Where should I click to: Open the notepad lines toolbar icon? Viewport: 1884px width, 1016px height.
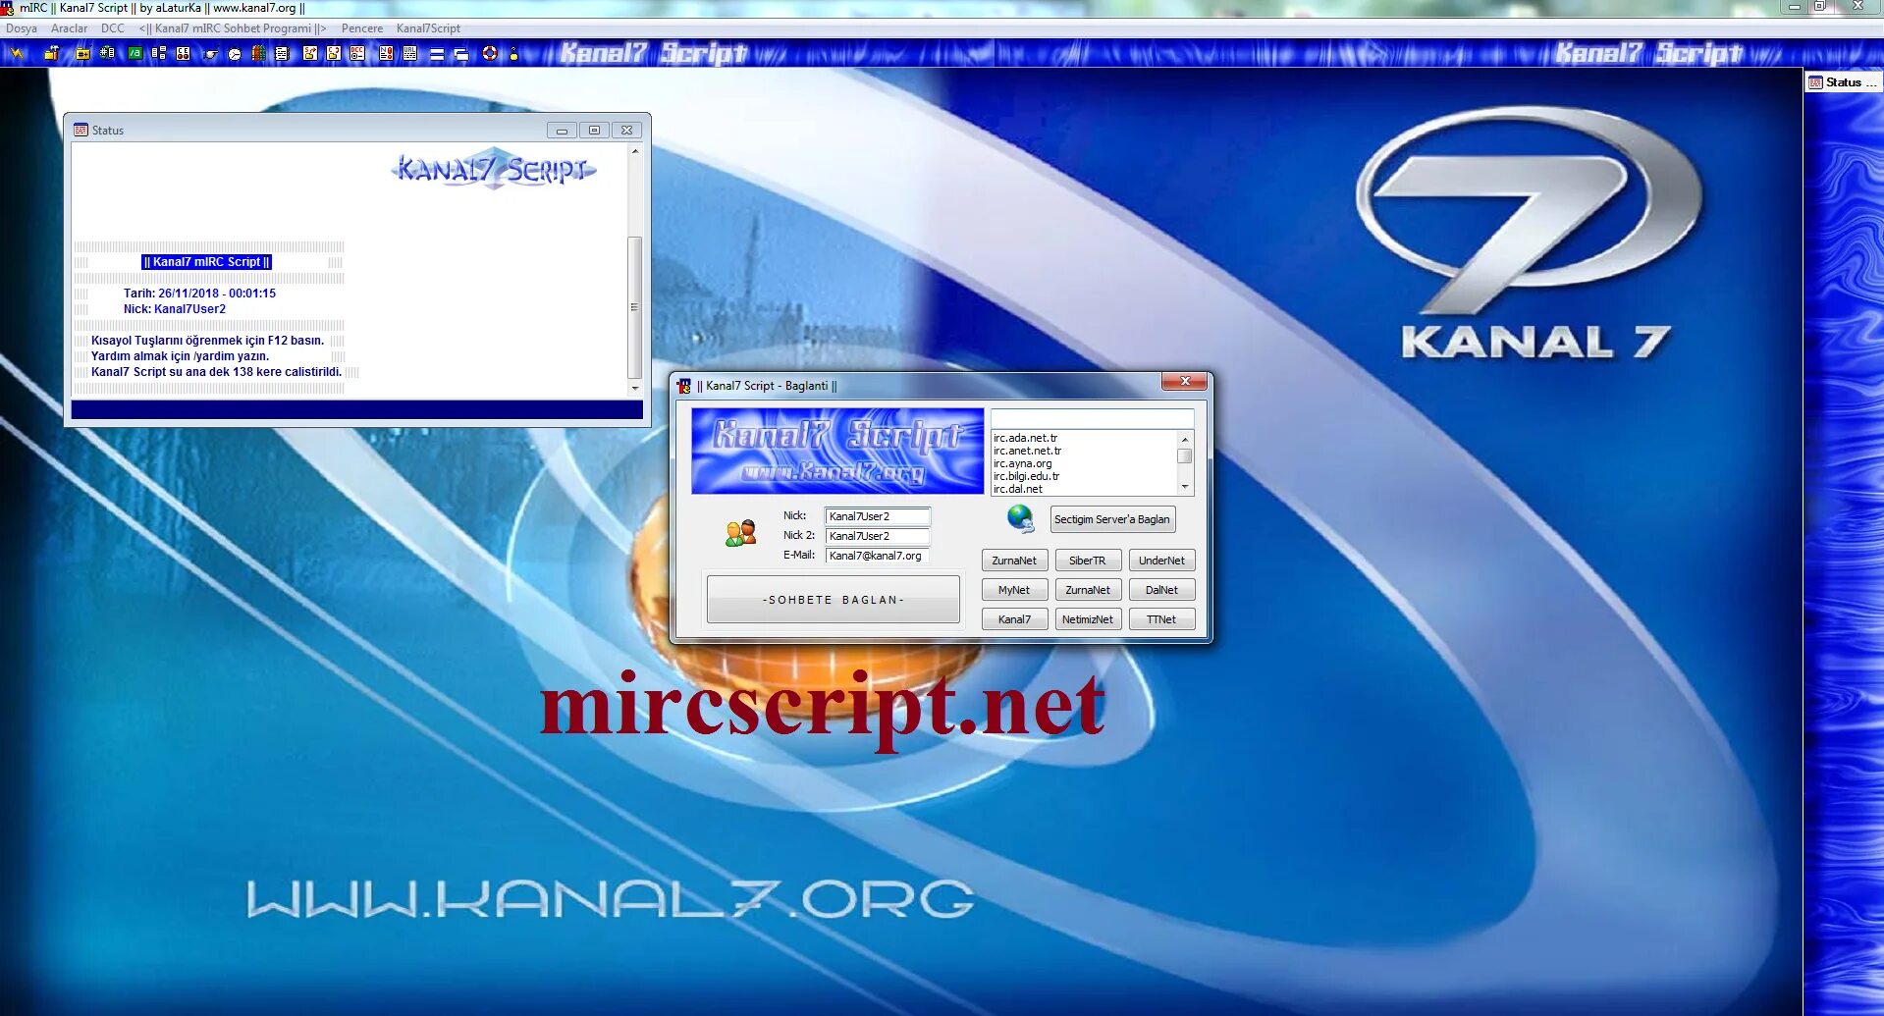coord(282,53)
